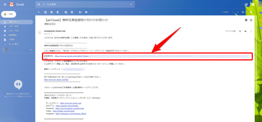Image resolution: width=262 pixels, height=122 pixels.
Task: Open the Facebook airCloset link
Action: click(70, 108)
